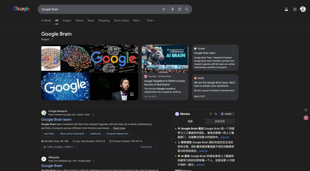Viewport: 310px width, 171px height.
Task: Open the account profile avatar
Action: [303, 9]
